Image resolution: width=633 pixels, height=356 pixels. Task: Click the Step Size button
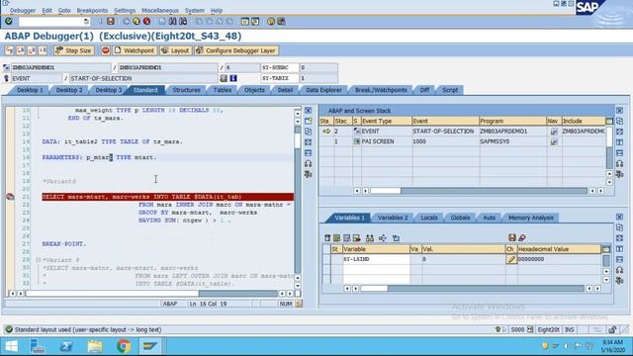click(x=73, y=50)
